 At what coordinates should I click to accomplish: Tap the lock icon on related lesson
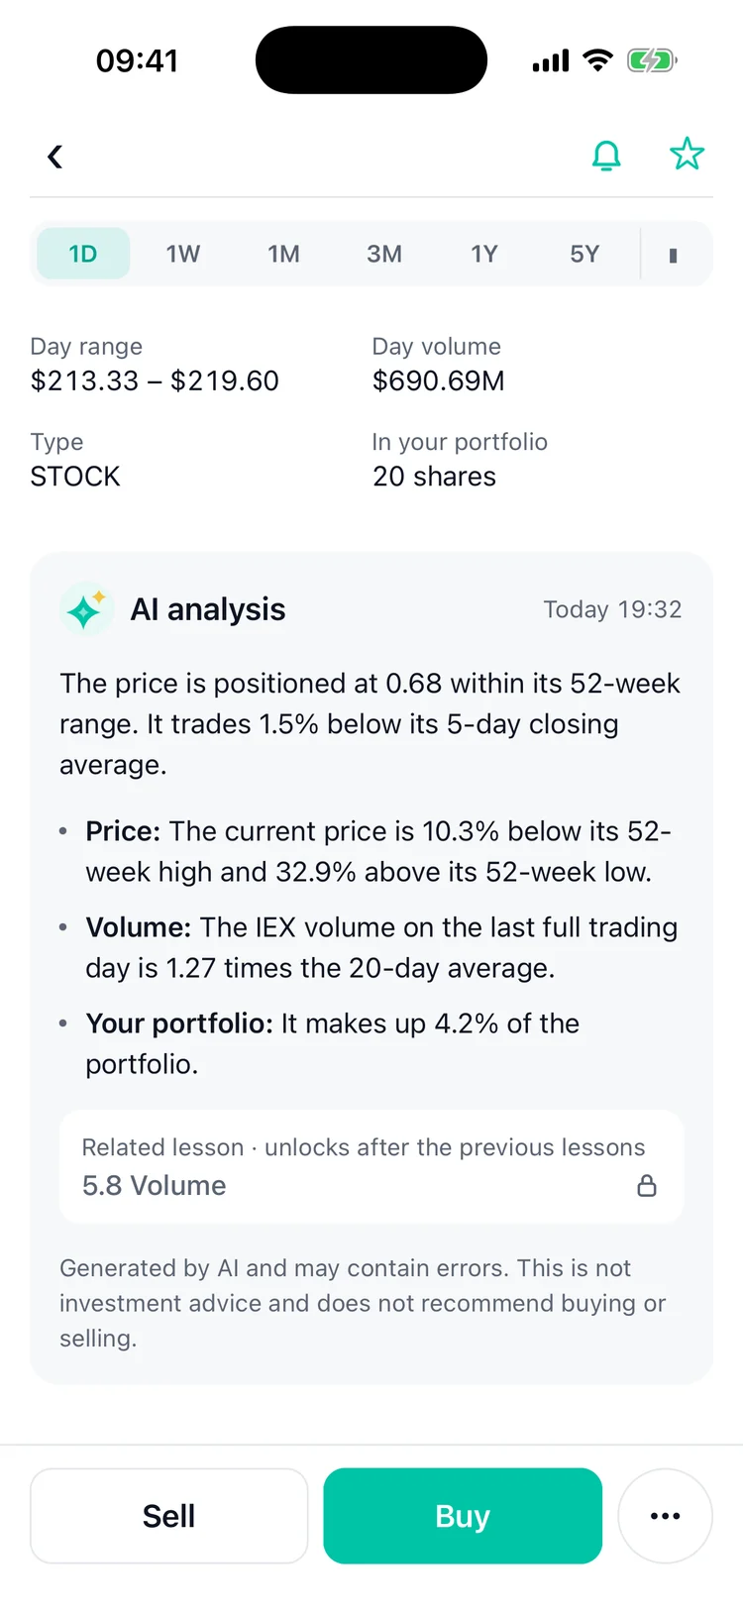coord(647,1185)
